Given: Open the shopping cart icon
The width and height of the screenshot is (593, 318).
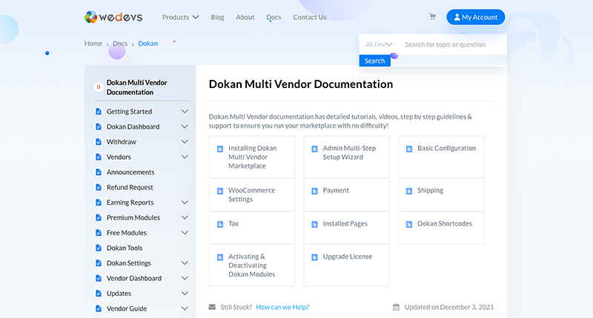Looking at the screenshot, I should 432,16.
